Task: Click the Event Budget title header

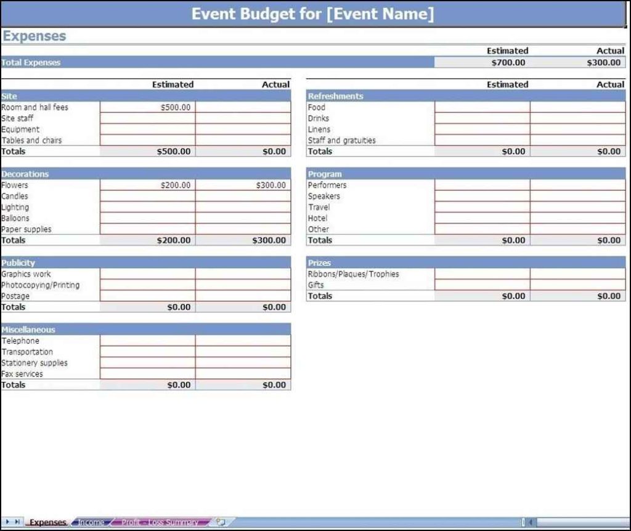Action: pos(312,14)
